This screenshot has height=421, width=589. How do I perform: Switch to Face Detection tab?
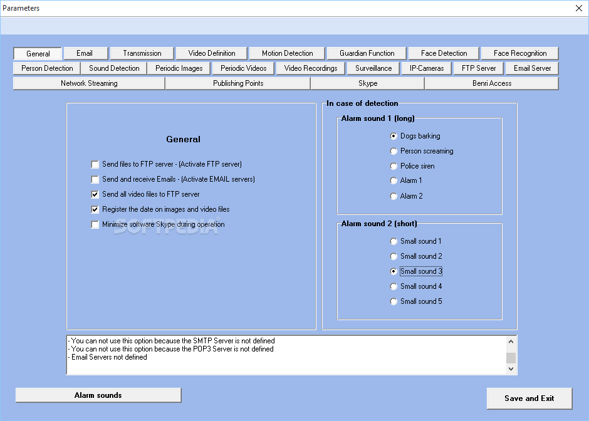444,53
